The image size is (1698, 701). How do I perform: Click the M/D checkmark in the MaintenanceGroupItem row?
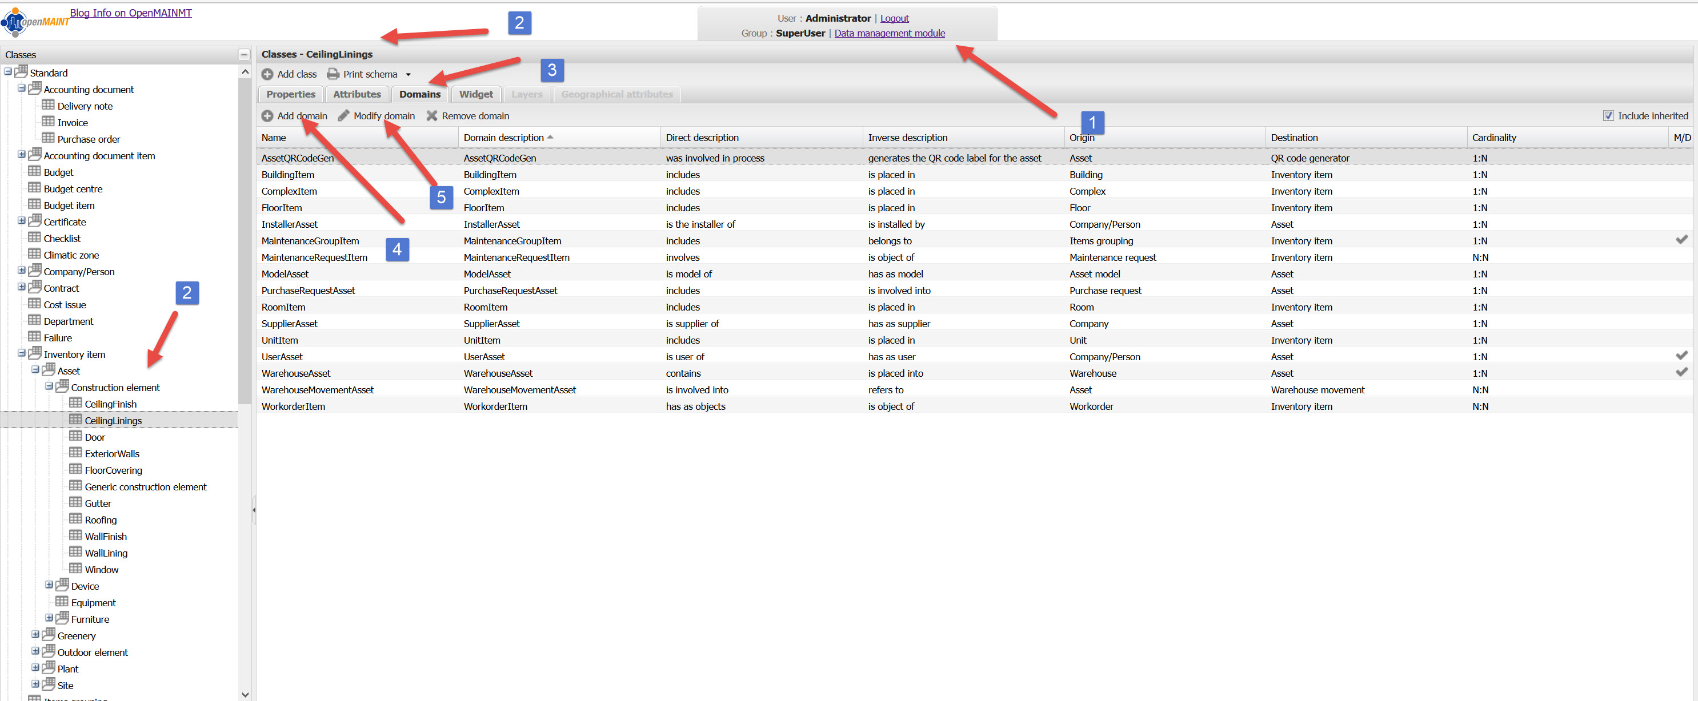1681,240
